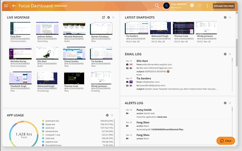The width and height of the screenshot is (242, 151).
Task: Open the header settings gear
Action: click(x=192, y=6)
